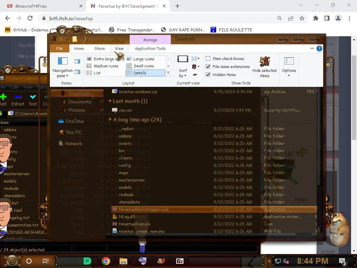Uncheck File name extensions

click(x=208, y=67)
